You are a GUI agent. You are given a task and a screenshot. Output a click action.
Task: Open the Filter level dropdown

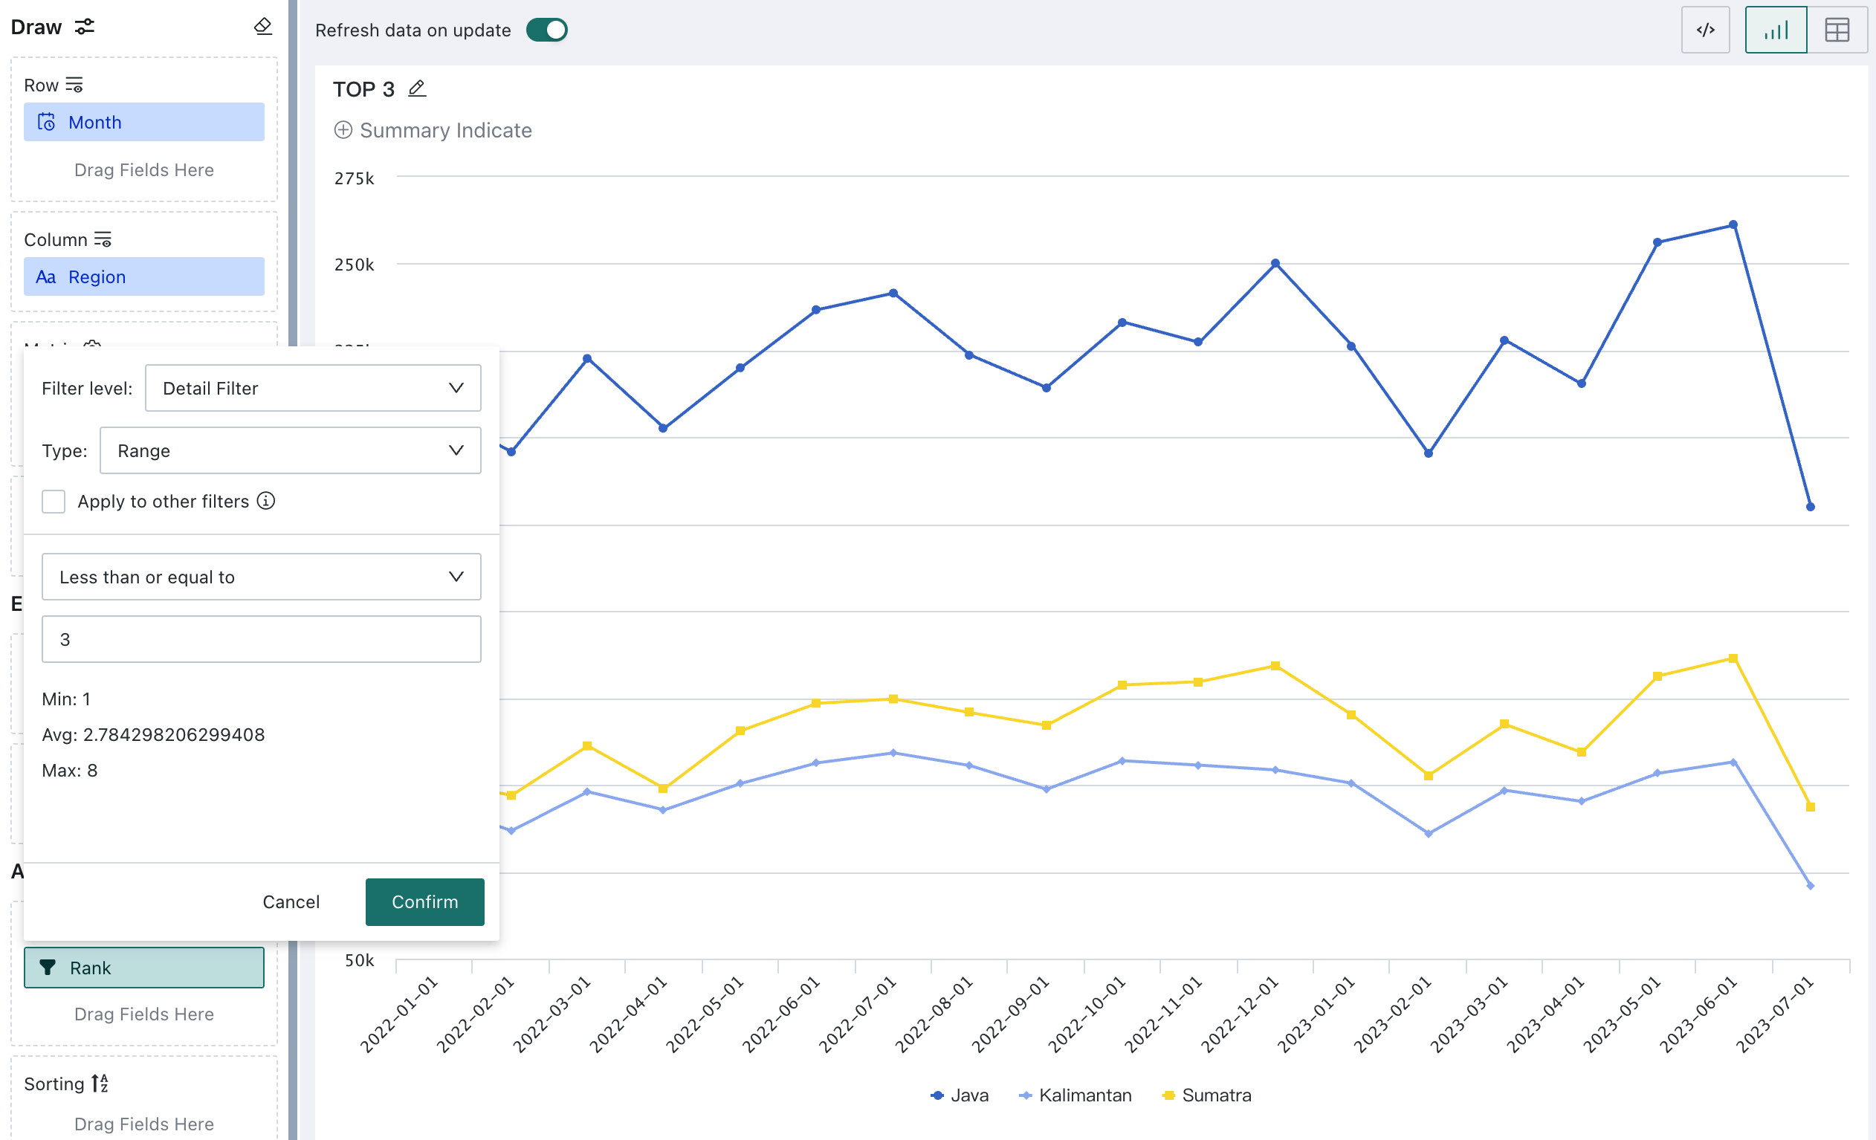tap(313, 388)
